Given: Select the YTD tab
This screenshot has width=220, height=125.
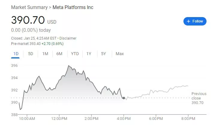Looking at the screenshot, I should 75,54.
